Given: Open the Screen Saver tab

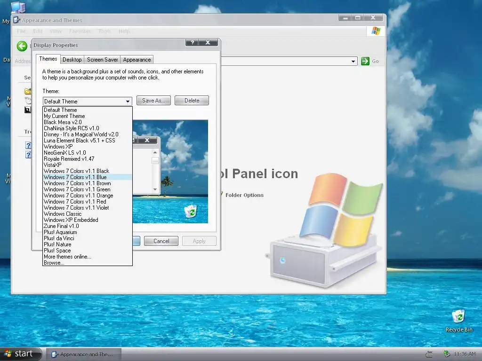Looking at the screenshot, I should click(x=102, y=60).
